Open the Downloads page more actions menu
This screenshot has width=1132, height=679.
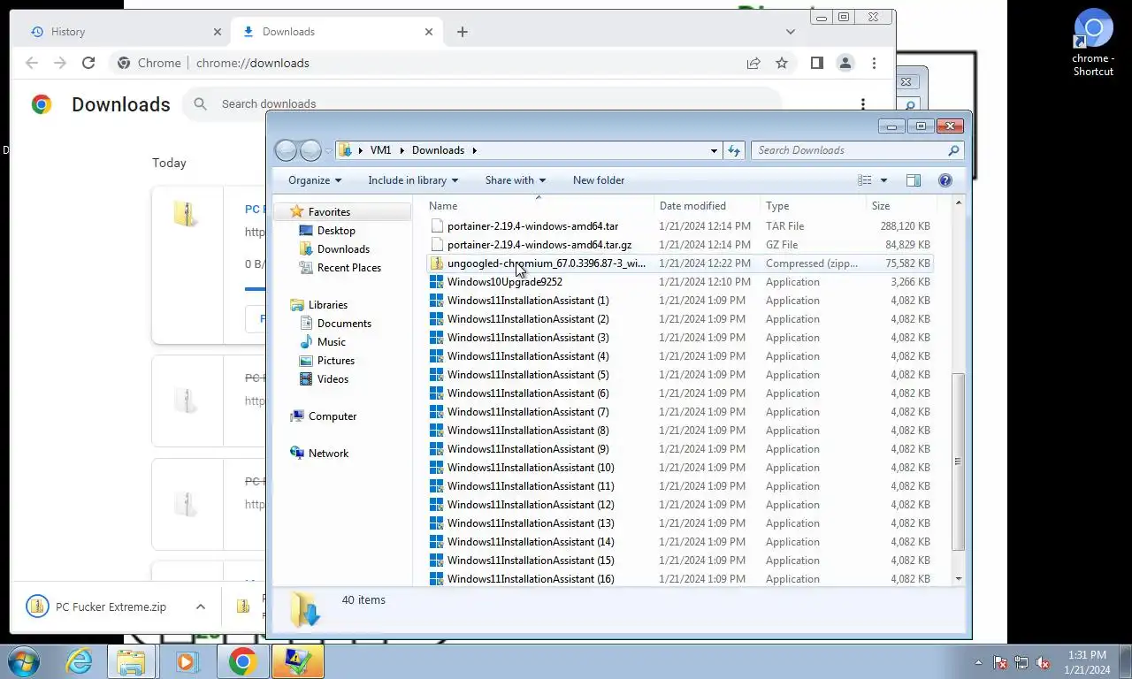pyautogui.click(x=863, y=104)
